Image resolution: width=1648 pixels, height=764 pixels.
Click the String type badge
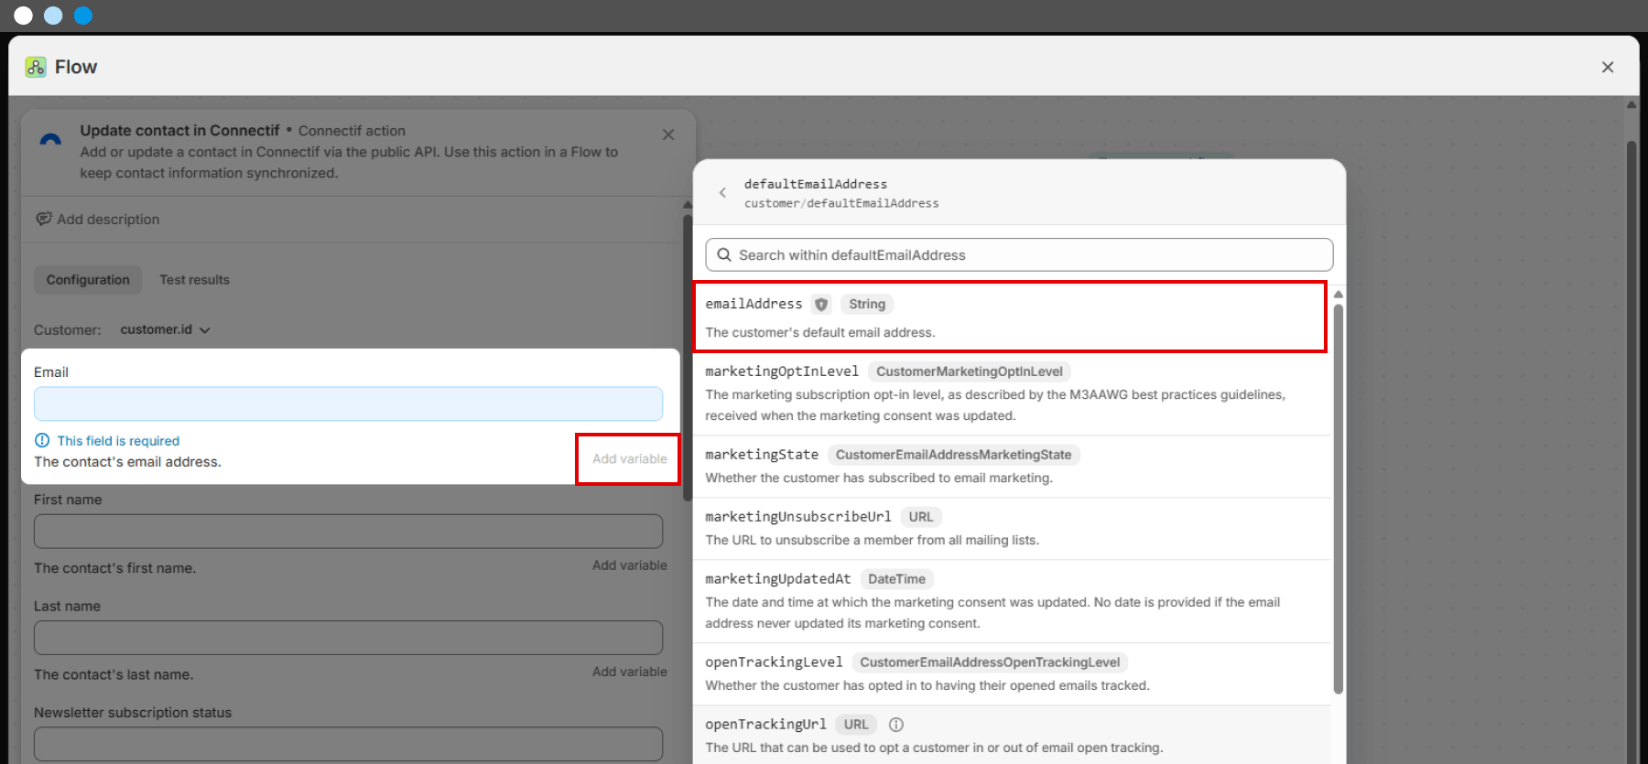[x=867, y=304]
